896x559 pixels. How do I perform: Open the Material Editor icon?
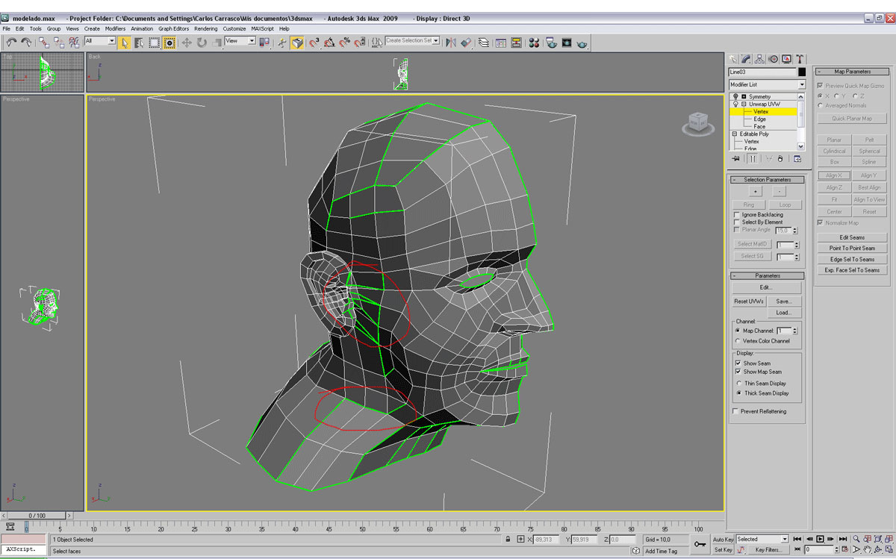534,43
